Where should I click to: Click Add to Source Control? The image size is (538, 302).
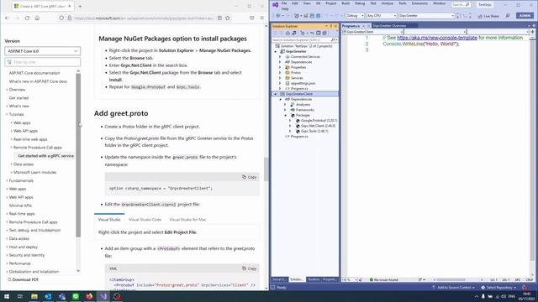click(x=453, y=288)
